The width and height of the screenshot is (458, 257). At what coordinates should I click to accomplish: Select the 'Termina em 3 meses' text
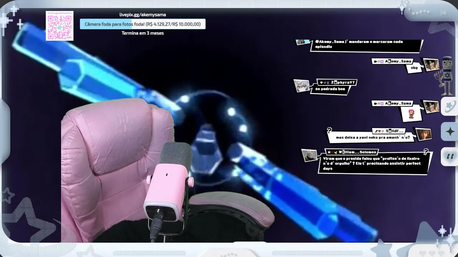142,33
